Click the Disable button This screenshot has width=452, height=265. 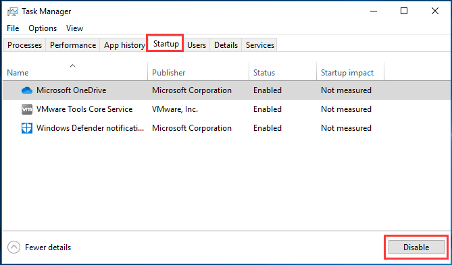pos(416,247)
